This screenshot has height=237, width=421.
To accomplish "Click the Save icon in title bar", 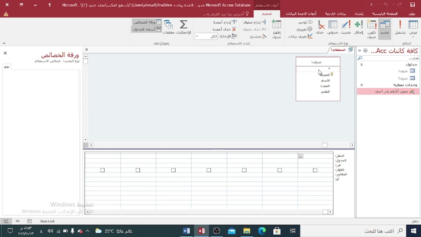I will [412, 5].
